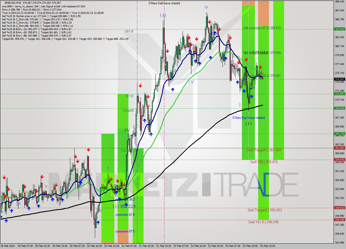Select the 369.099 price level tag
This screenshot has width=346, height=249.
[x=340, y=108]
